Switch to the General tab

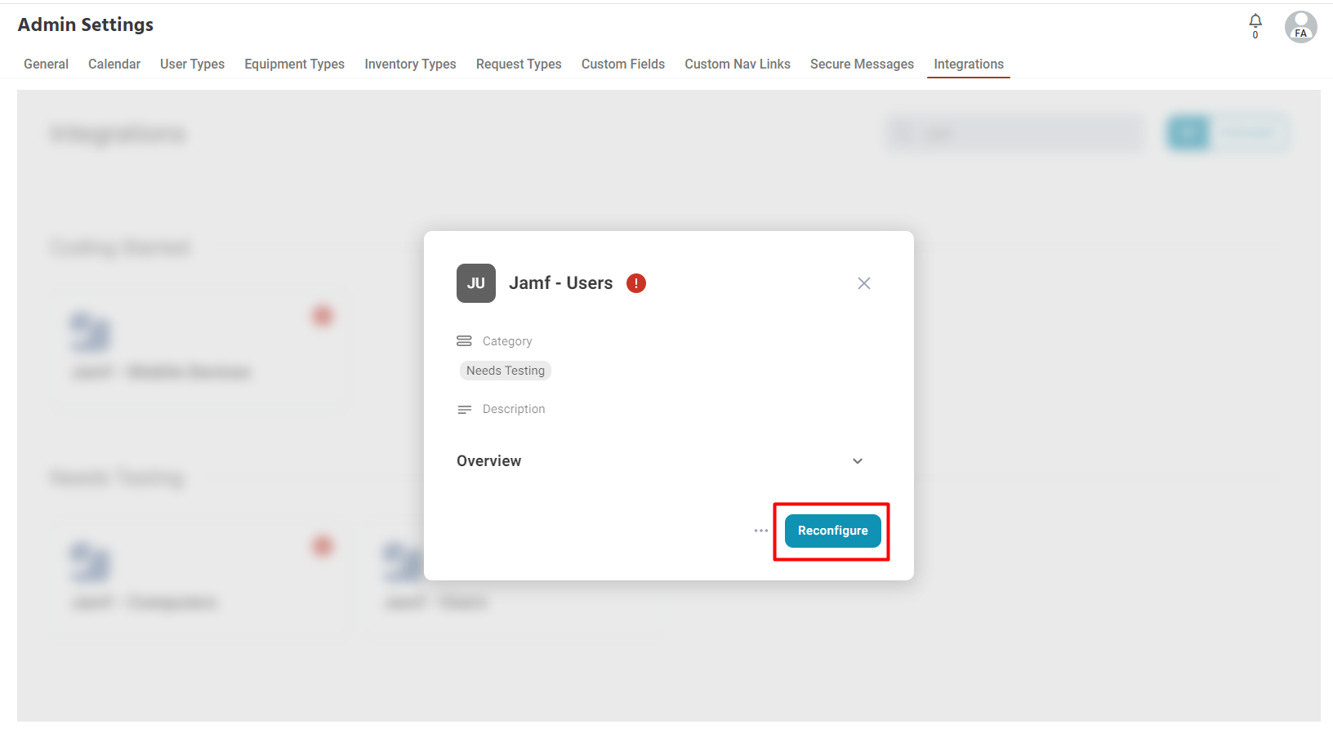pos(46,64)
